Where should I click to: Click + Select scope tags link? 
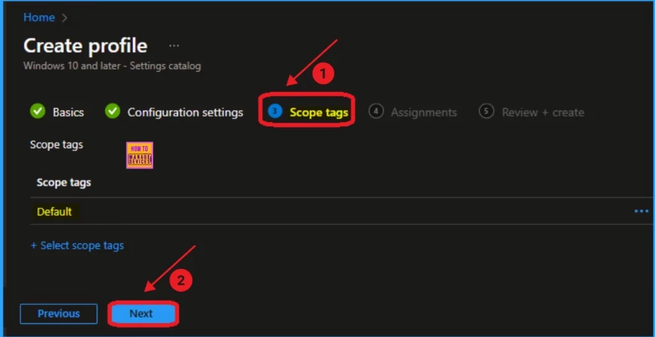coord(77,246)
